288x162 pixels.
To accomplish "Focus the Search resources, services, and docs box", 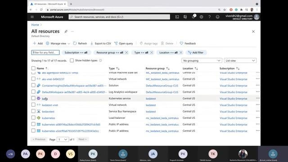I will (119, 17).
